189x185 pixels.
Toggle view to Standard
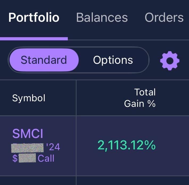coord(44,60)
